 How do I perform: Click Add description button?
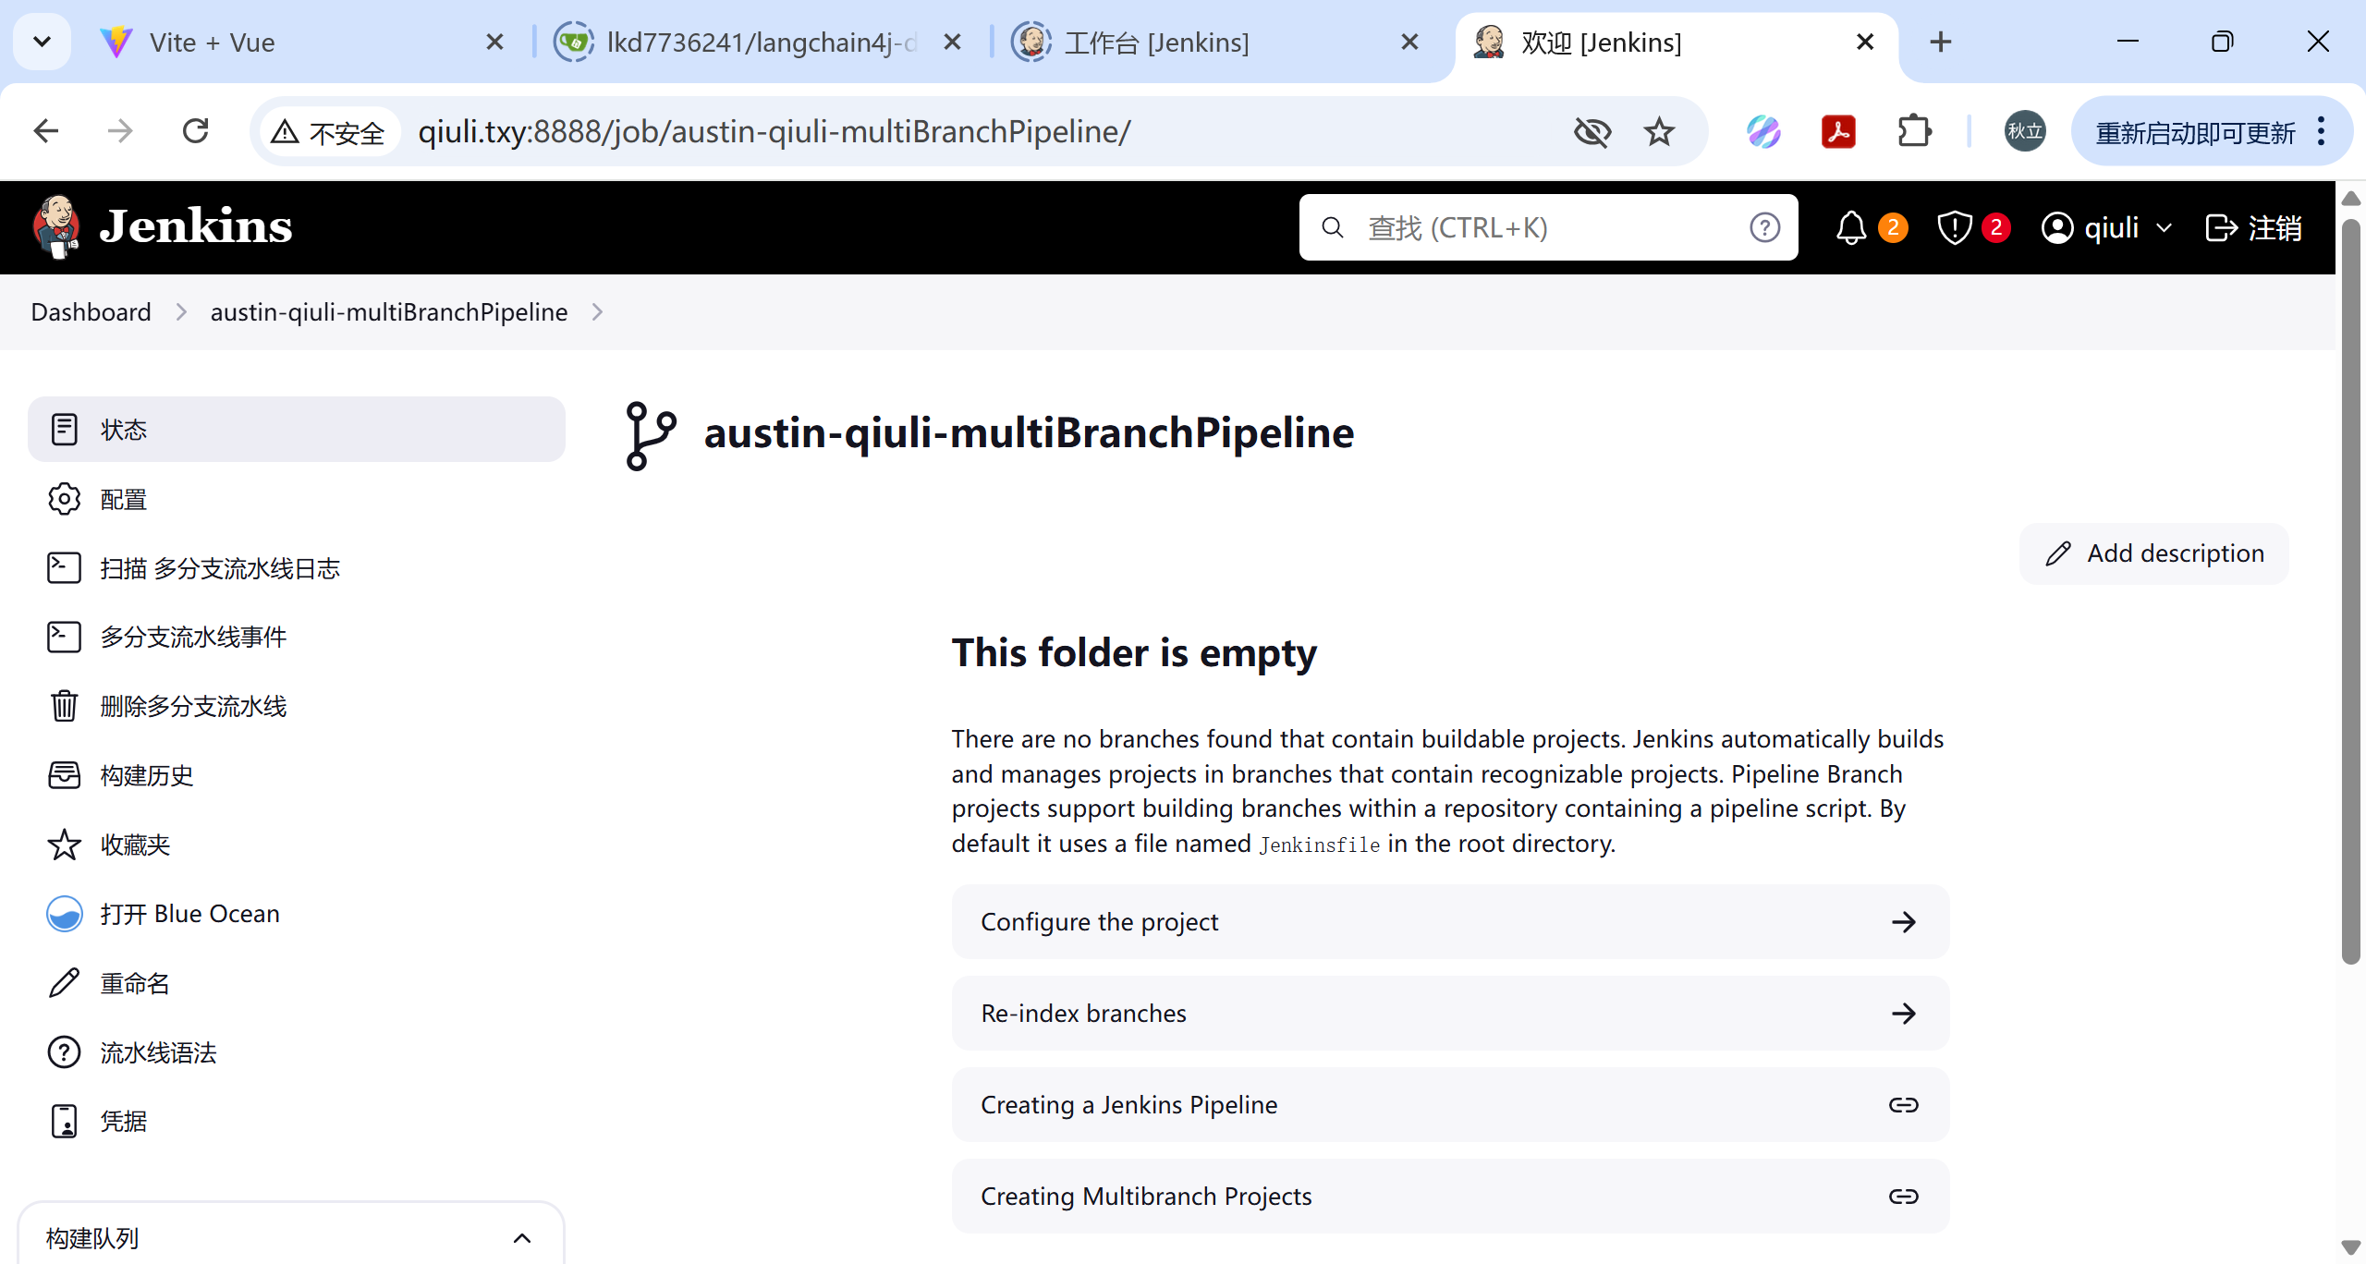coord(2153,553)
